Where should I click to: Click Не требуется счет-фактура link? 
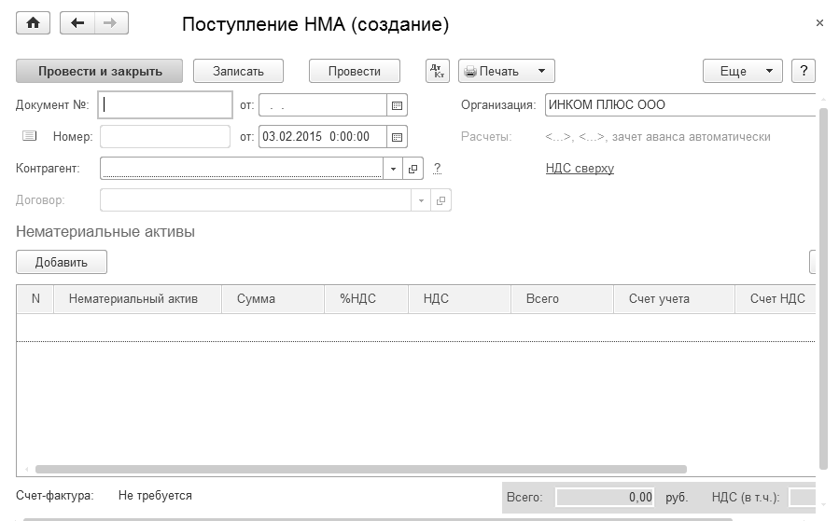(x=155, y=495)
